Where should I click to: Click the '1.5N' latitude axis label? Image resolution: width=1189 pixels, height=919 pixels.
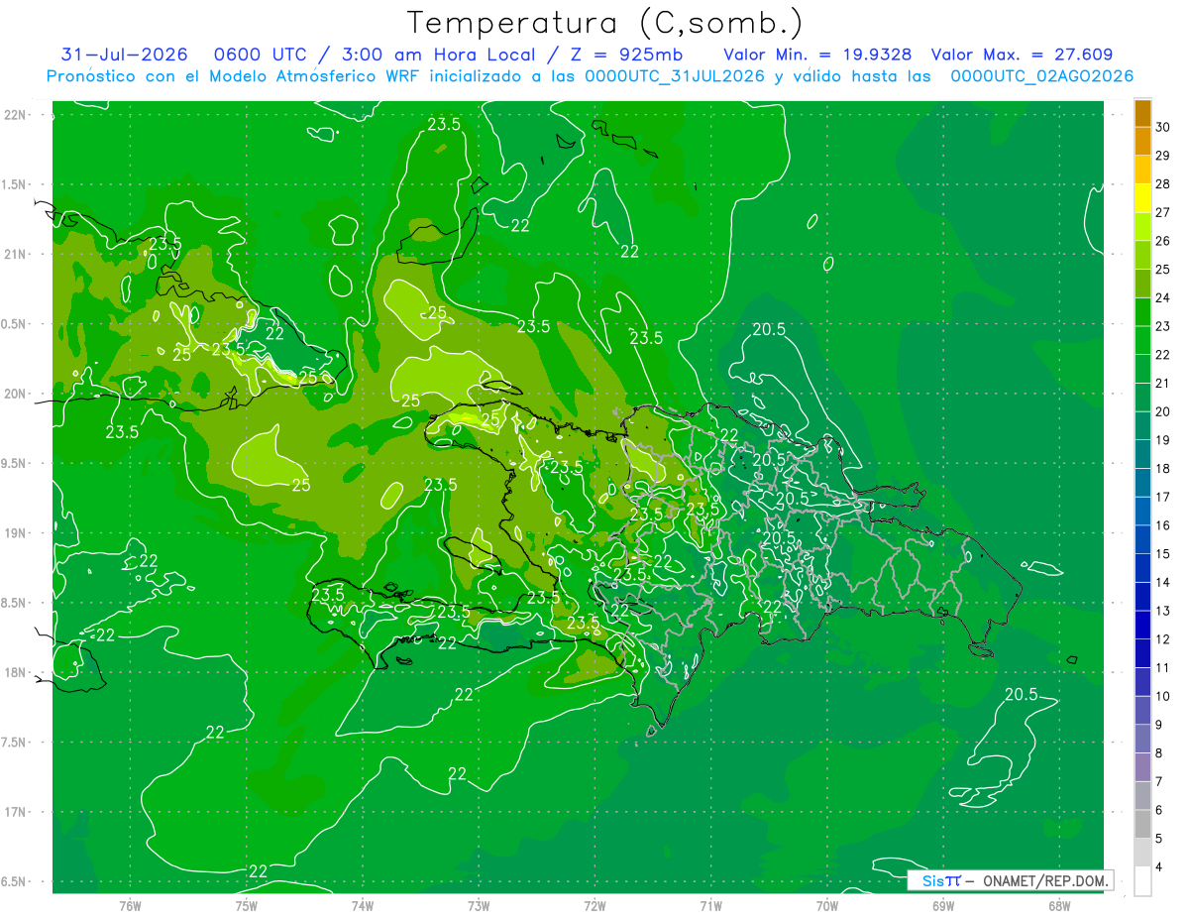pyautogui.click(x=15, y=184)
